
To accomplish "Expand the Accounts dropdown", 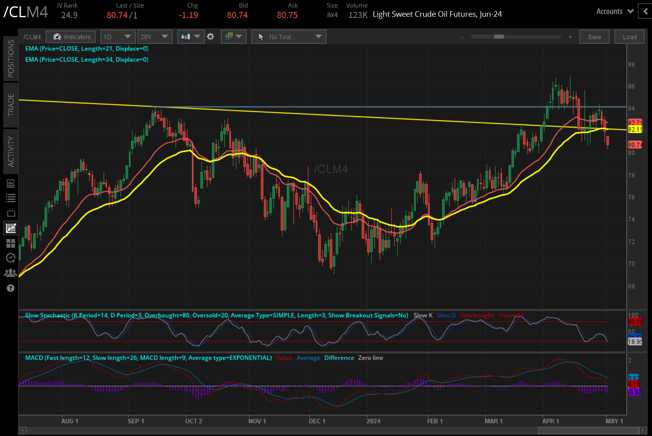I will coord(615,11).
